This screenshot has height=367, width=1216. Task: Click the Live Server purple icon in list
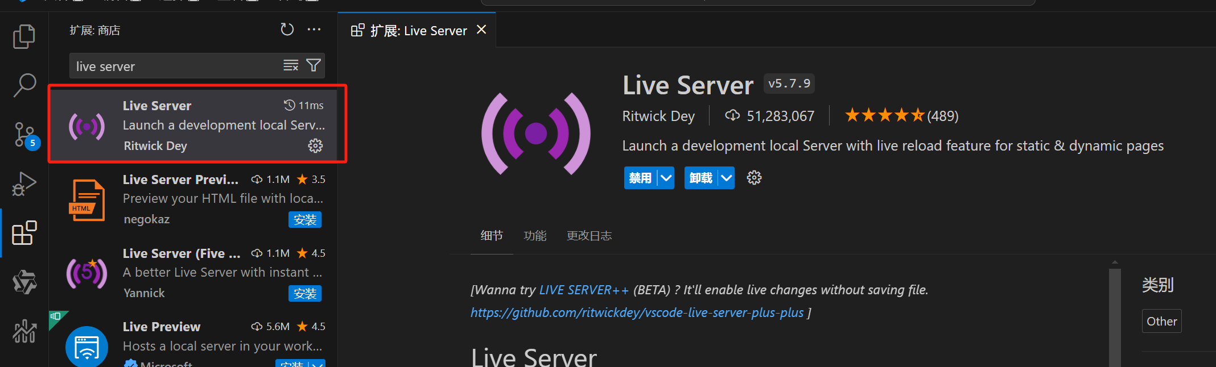click(86, 126)
